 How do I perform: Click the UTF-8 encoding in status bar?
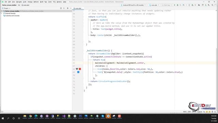click(x=194, y=112)
